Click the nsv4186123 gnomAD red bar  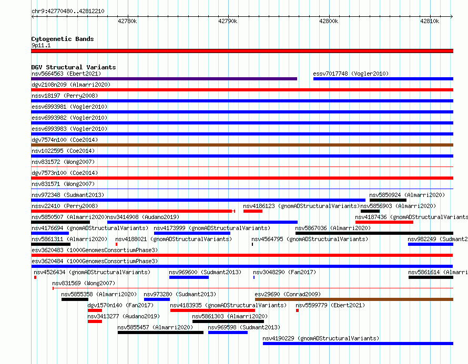pyautogui.click(x=253, y=211)
